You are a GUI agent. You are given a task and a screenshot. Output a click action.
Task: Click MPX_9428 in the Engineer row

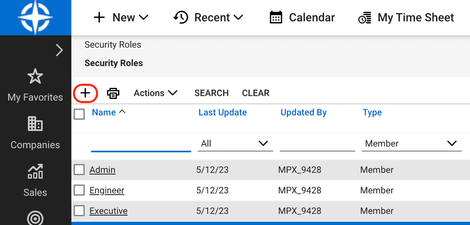300,190
